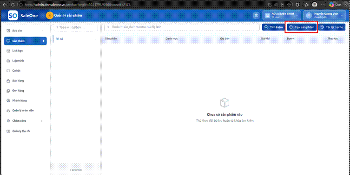Open the AQUA BABY SWIM organization dropdown

[x=282, y=15]
